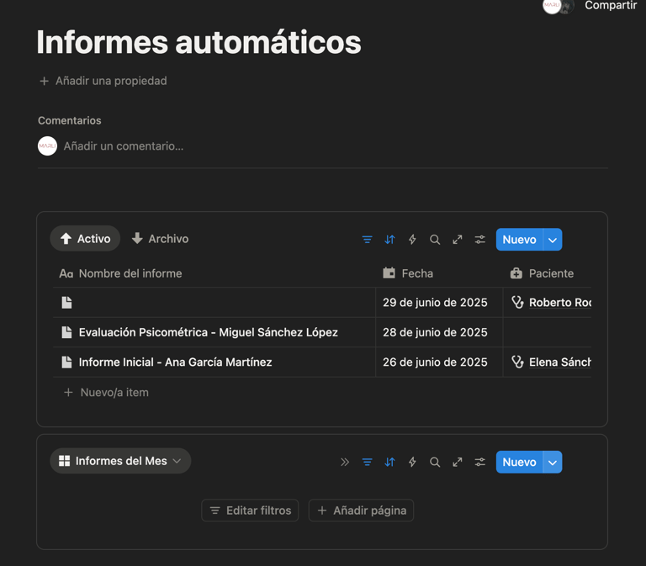
Task: Open search in Informes del Mes view
Action: [435, 462]
